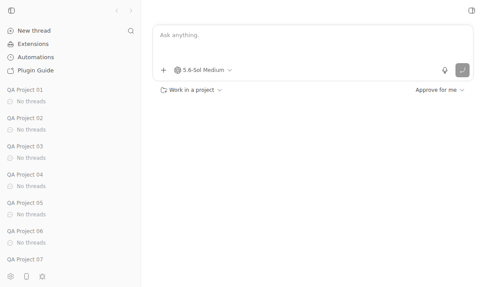This screenshot has height=287, width=485.
Task: Open the 5.6-Sol Medium model dropdown
Action: pyautogui.click(x=203, y=70)
